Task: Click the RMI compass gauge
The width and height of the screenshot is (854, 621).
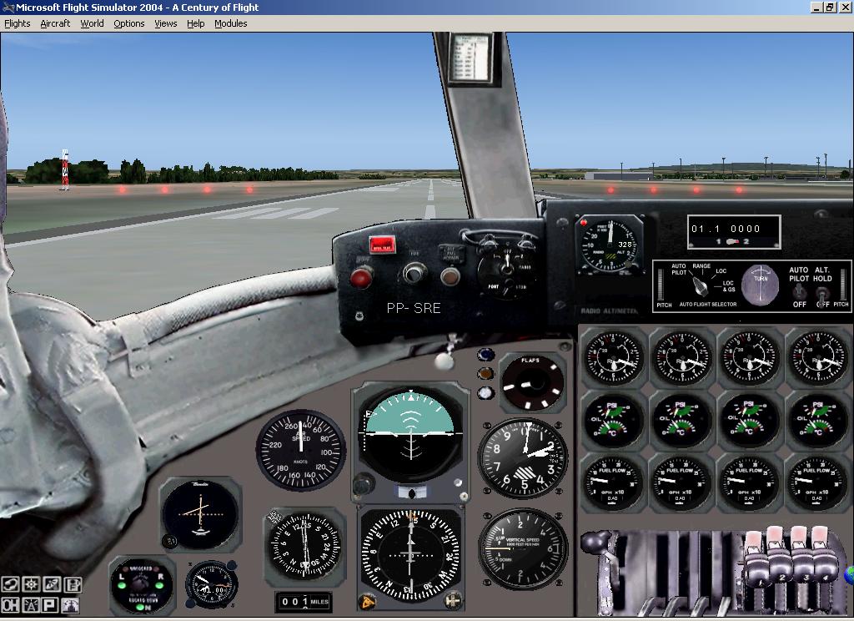Action: [x=305, y=547]
